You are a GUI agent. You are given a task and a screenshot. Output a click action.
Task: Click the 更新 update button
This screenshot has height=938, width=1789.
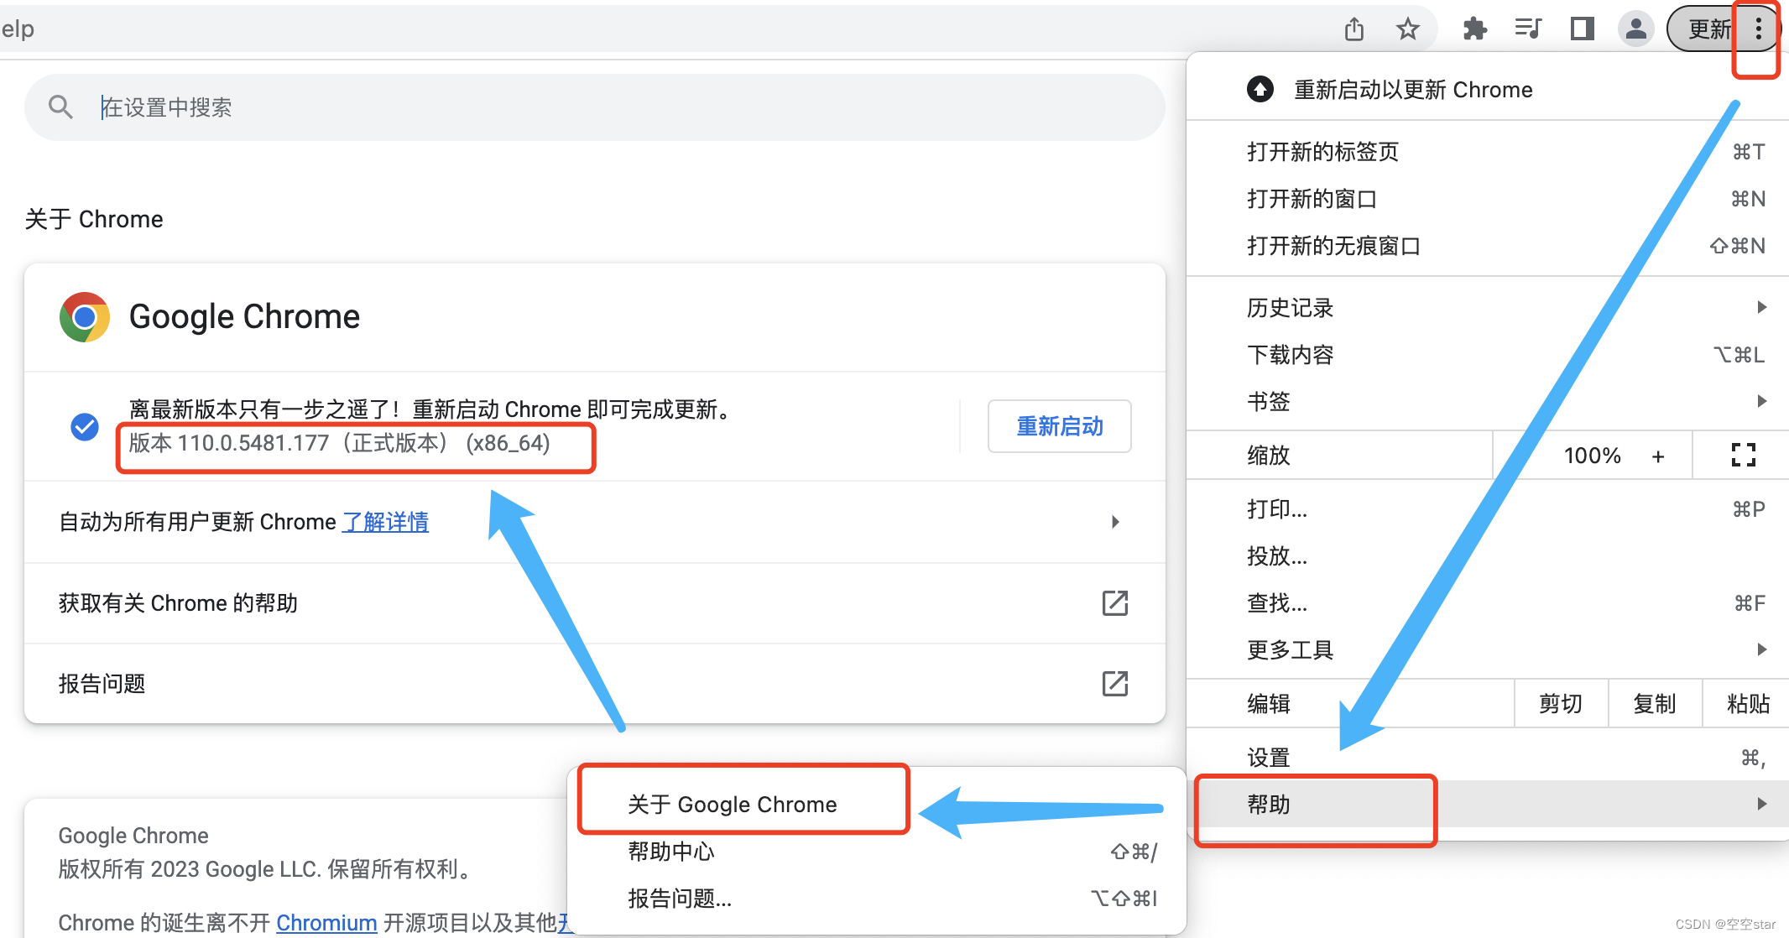[1709, 29]
